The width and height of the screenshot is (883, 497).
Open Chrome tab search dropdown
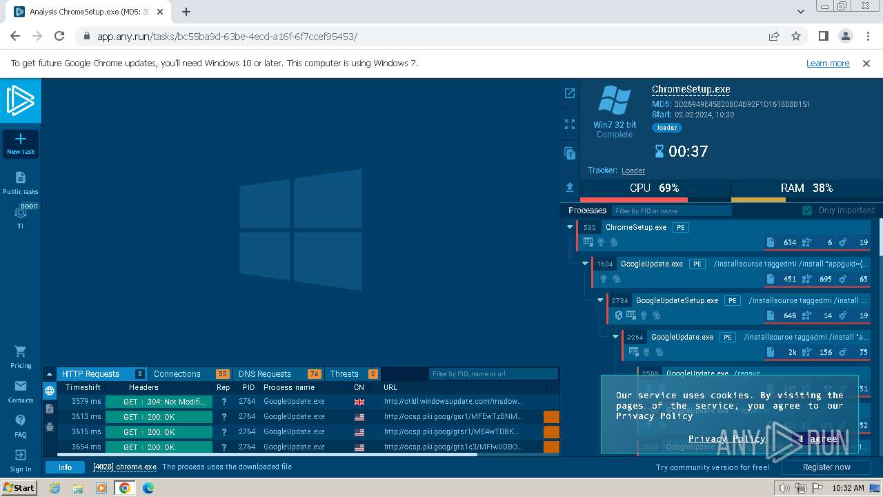point(801,12)
